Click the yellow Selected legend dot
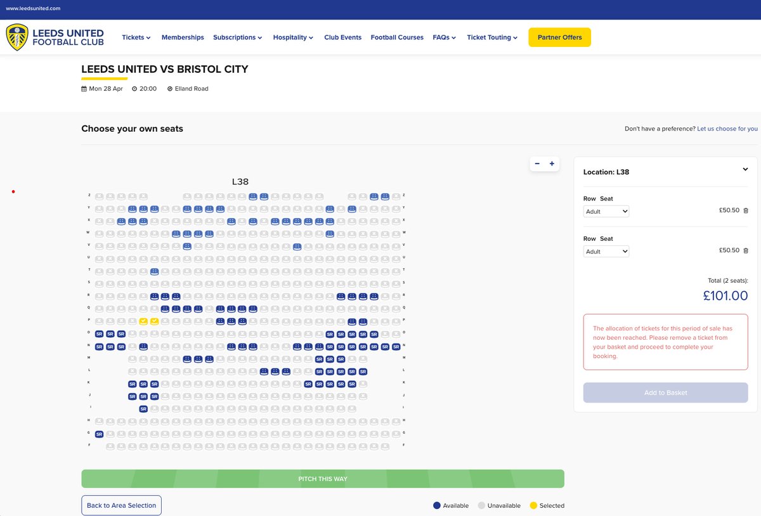Image resolution: width=761 pixels, height=516 pixels. tap(533, 505)
